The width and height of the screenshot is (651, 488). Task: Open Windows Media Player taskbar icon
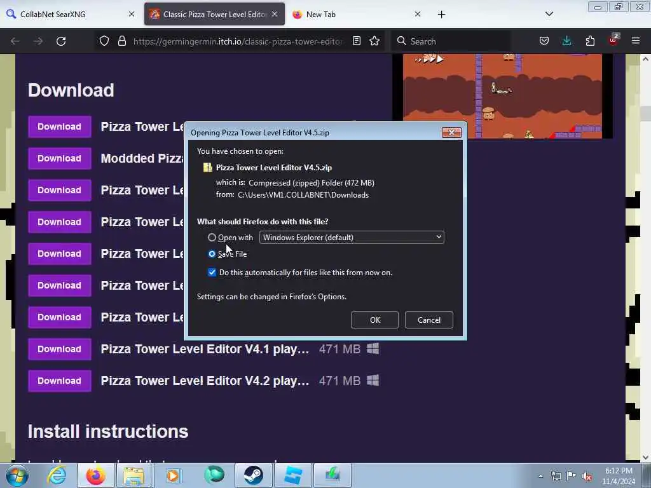tap(173, 475)
